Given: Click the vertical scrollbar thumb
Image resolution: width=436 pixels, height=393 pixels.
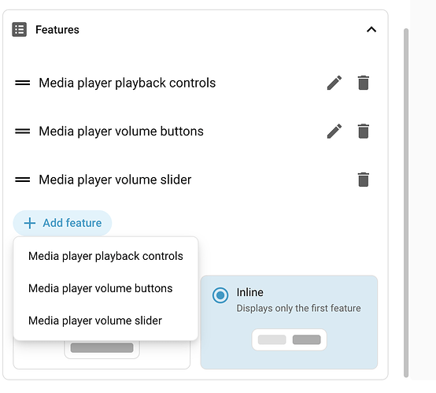Looking at the screenshot, I should click(406, 202).
